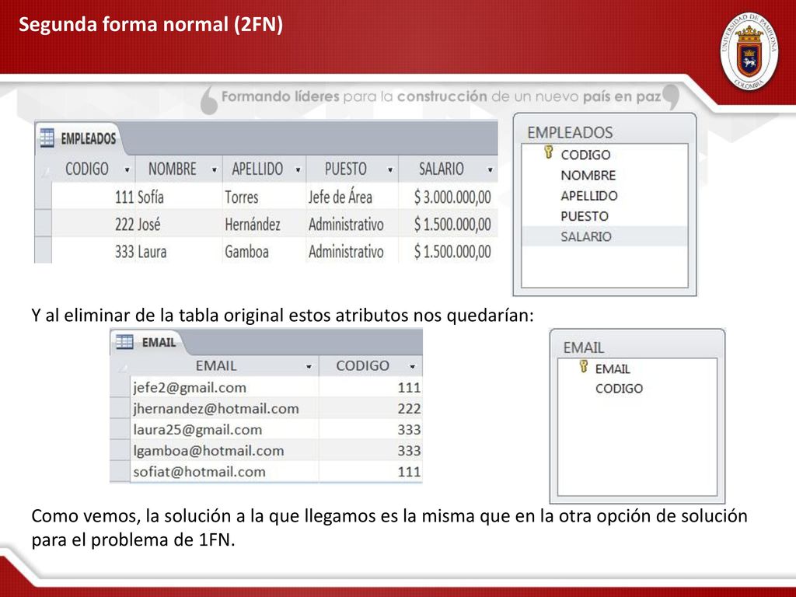Click the row selector for Sofía's record
Viewport: 796px width, 597px height.
point(44,197)
